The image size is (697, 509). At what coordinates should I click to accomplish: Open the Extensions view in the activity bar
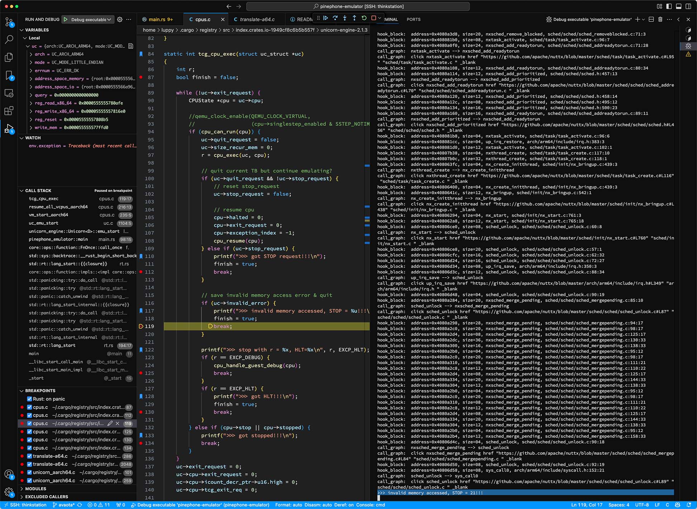pos(9,111)
